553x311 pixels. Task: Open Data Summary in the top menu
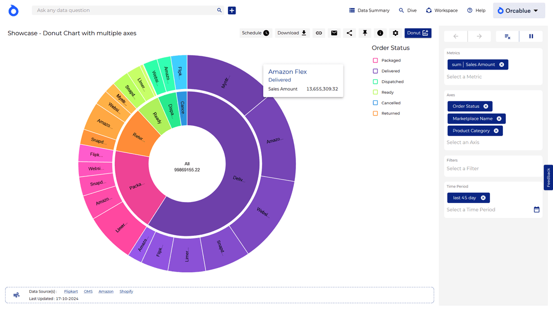click(369, 10)
